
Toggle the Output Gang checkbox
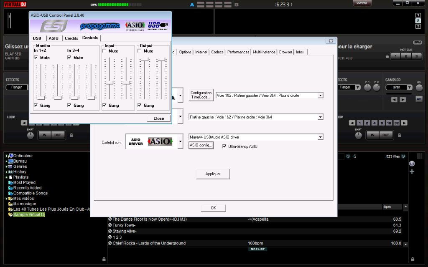140,106
